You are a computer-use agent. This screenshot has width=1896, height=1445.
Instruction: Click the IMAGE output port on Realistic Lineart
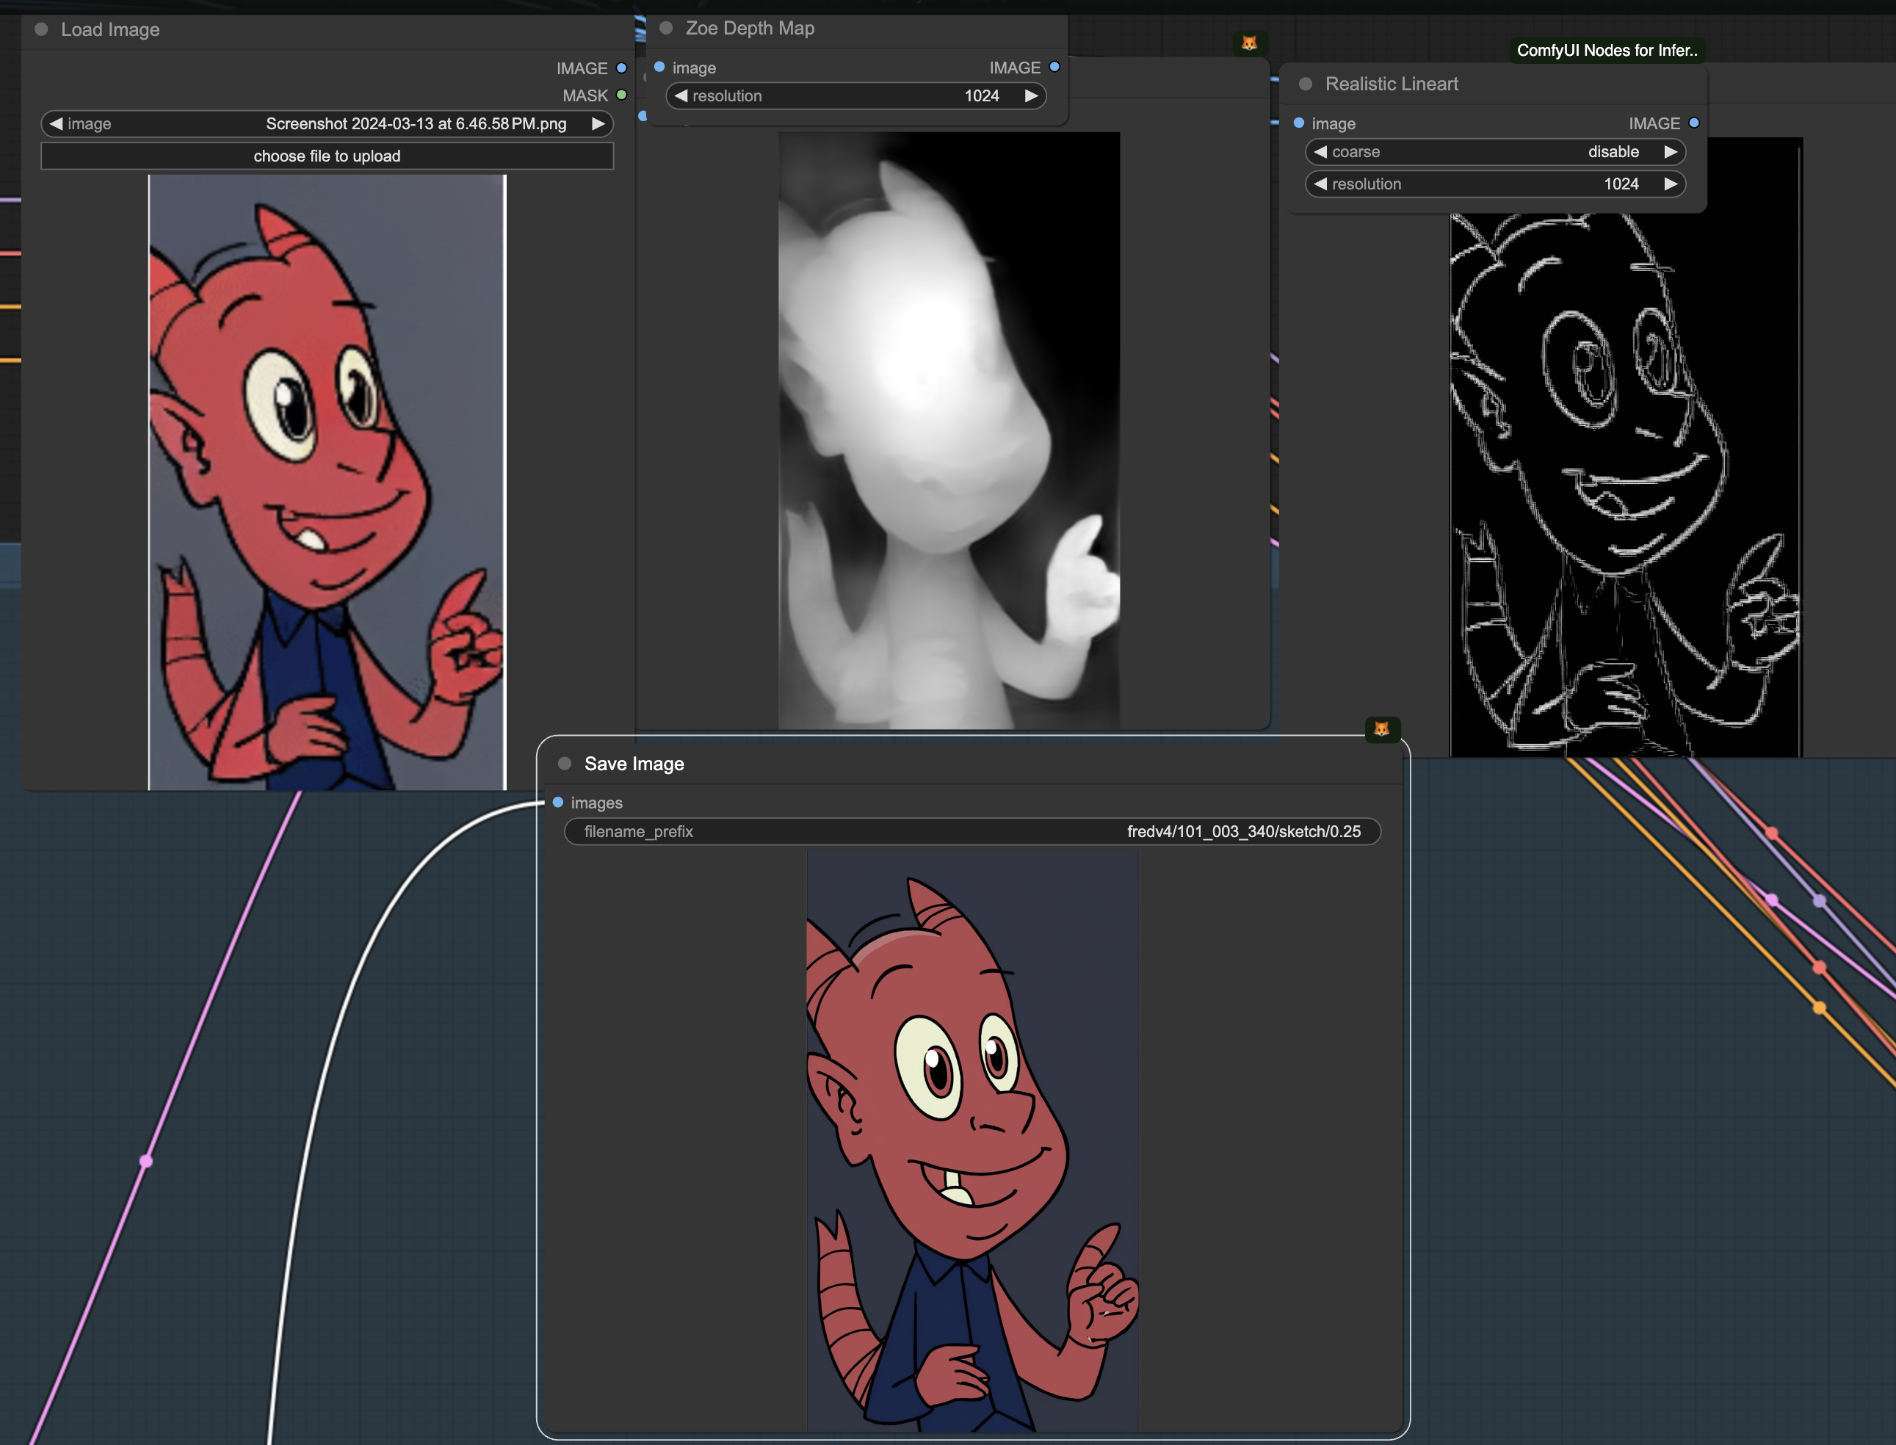click(1694, 123)
